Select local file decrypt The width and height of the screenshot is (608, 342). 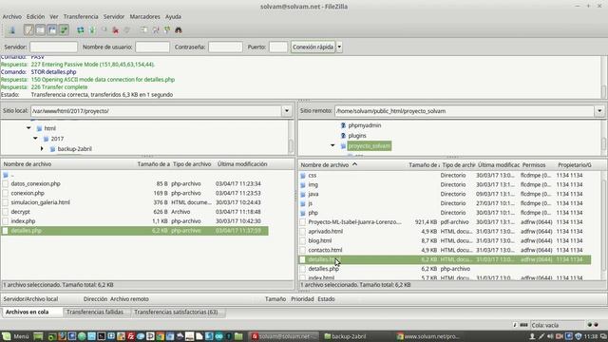21,212
